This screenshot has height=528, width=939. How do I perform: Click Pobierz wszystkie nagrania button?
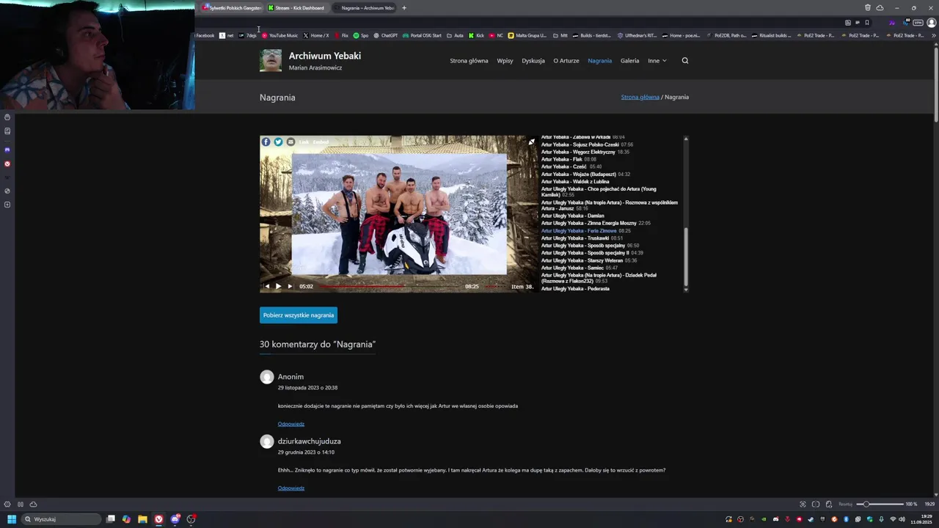(299, 315)
